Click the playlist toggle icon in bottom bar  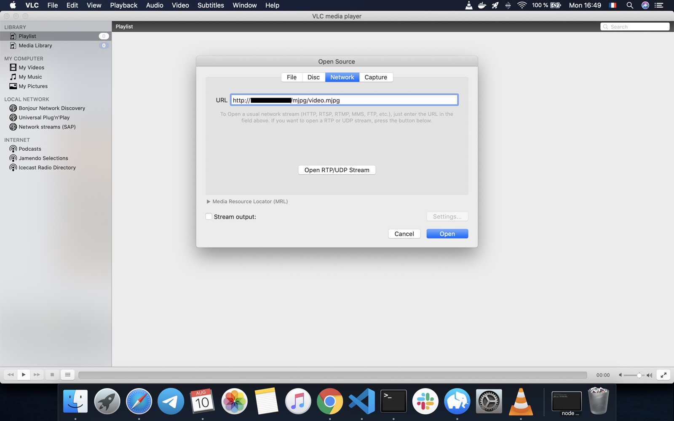coord(67,374)
